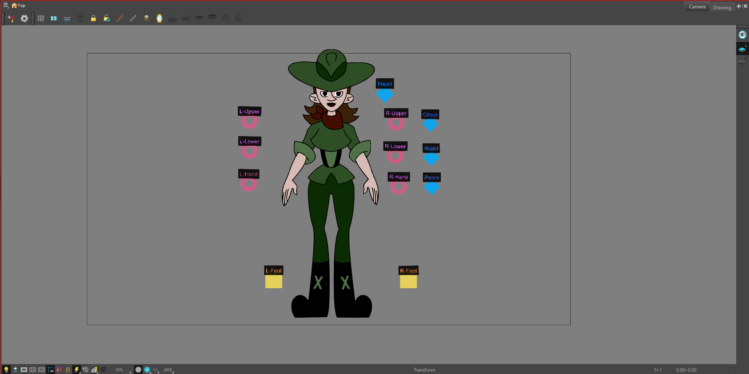Click the blue bowl-shaped icon with arrows
Screen dimensions: 749x374
pyautogui.click(x=67, y=18)
